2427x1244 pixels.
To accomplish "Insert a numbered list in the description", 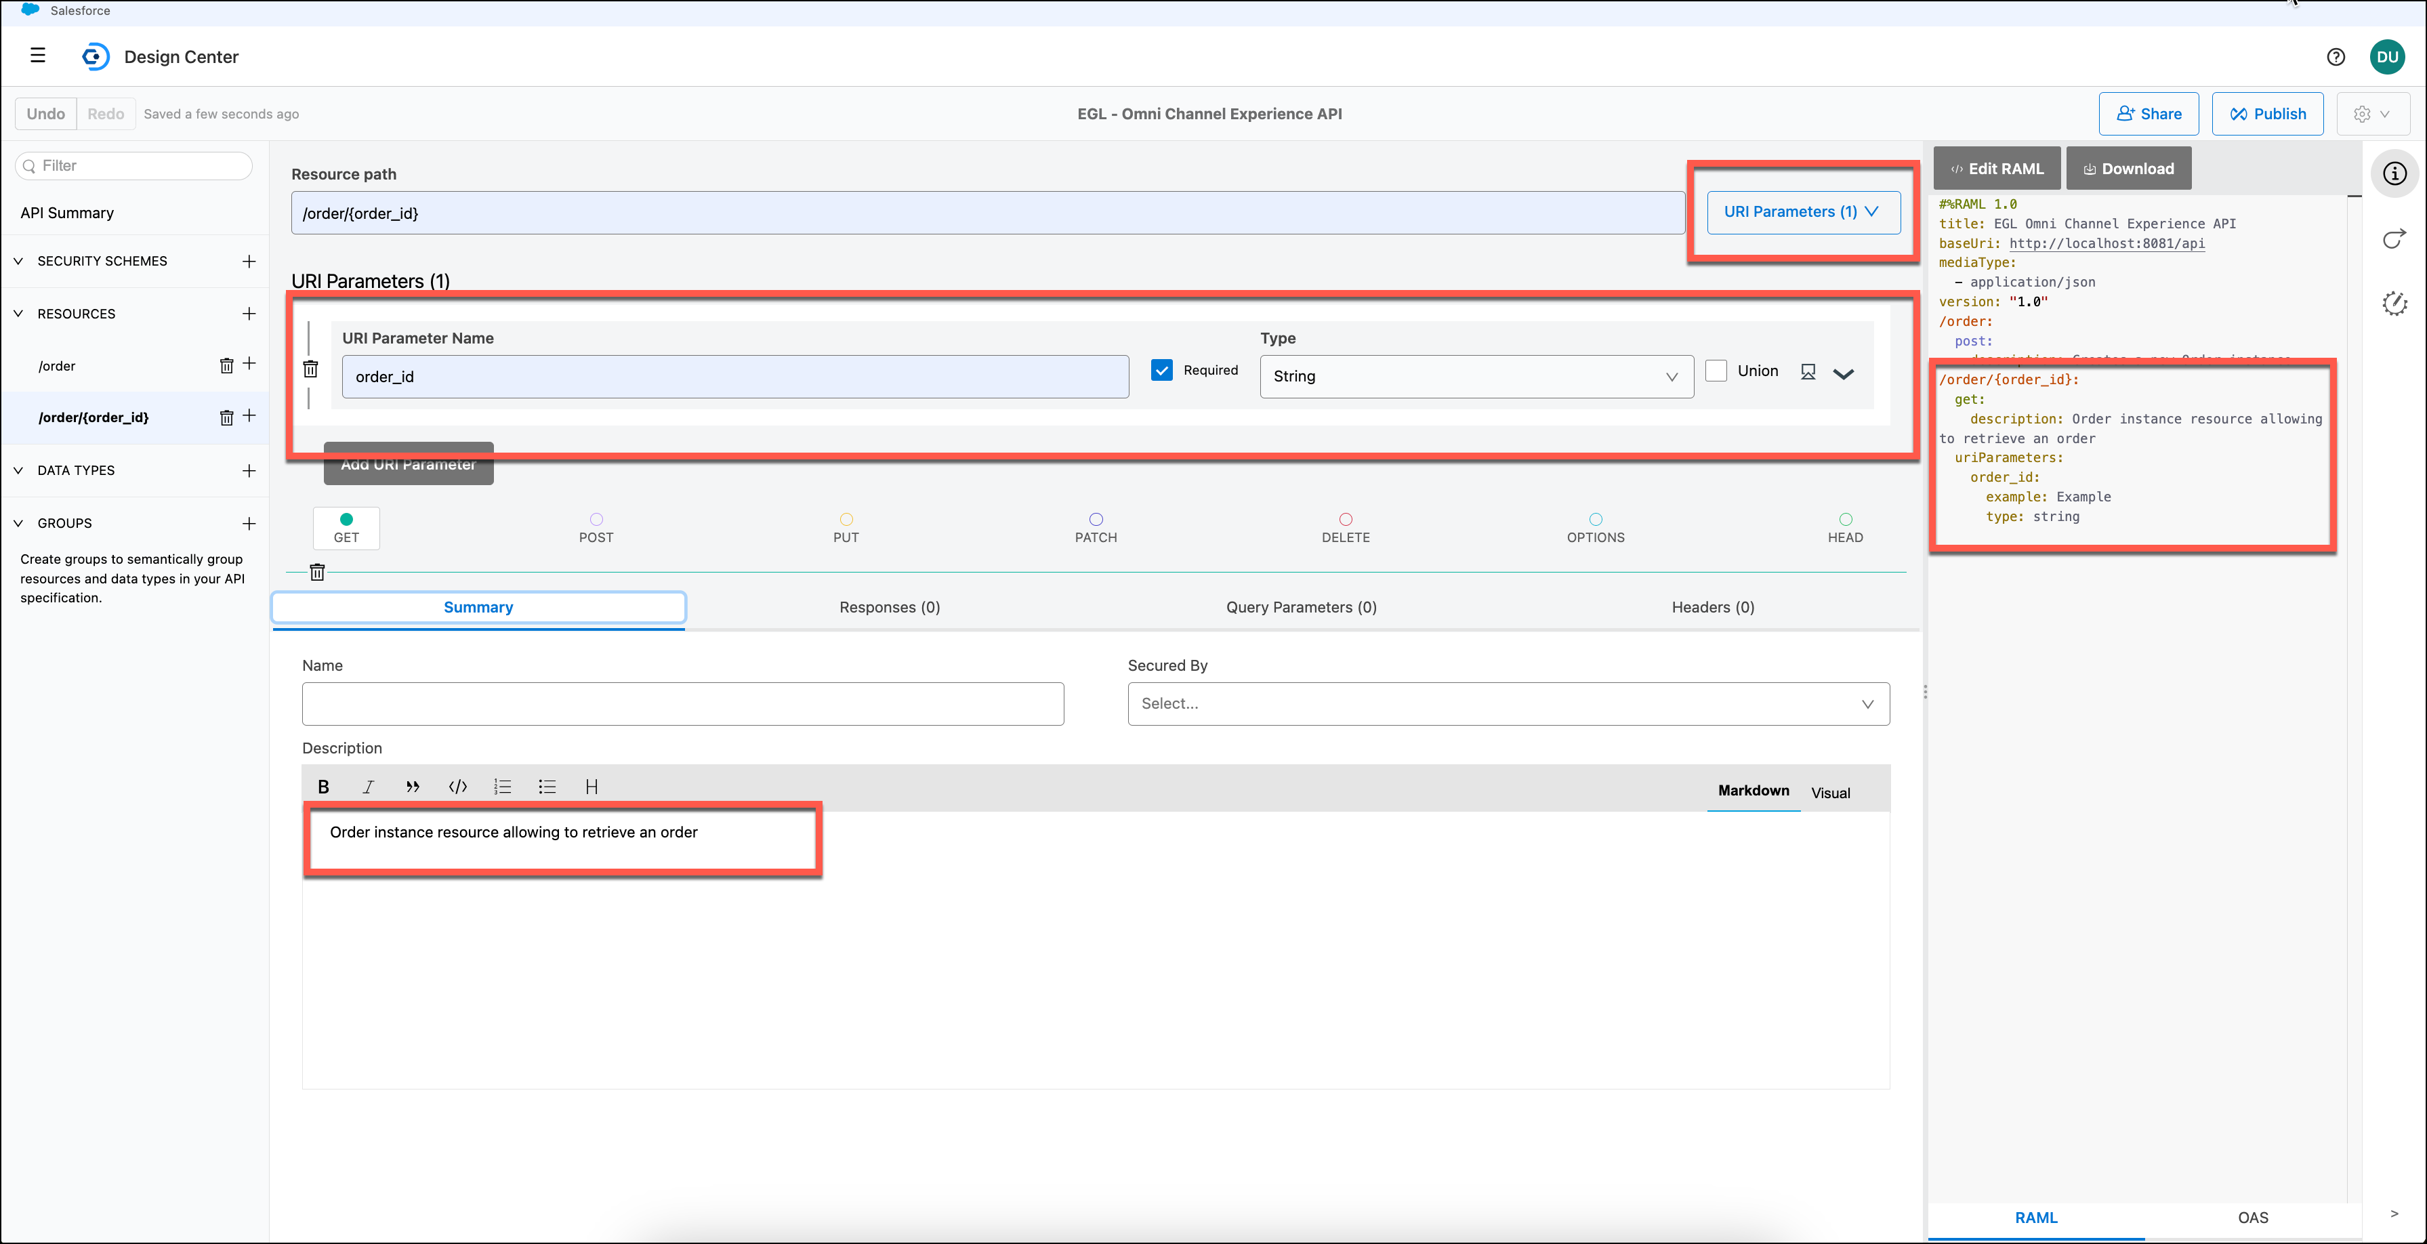I will click(x=502, y=787).
